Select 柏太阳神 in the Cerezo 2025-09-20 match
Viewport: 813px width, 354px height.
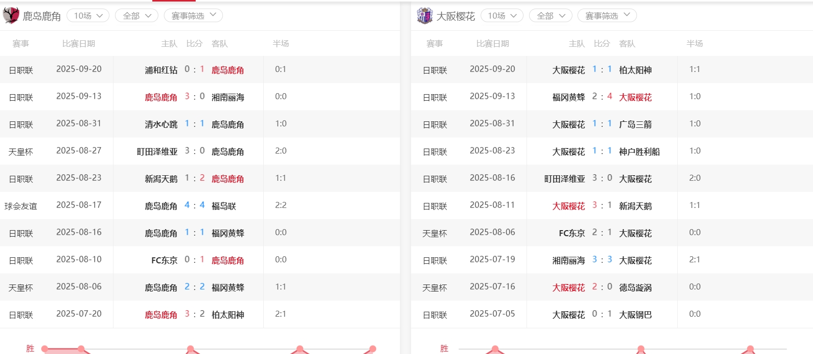[x=635, y=70]
